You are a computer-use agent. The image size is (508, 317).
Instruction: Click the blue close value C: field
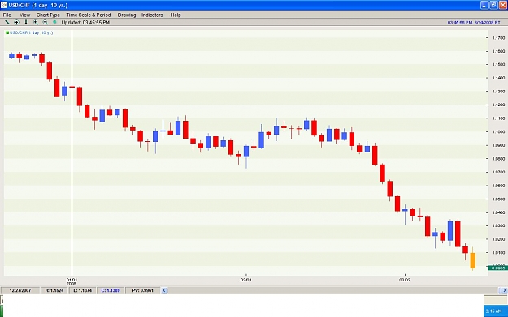(x=111, y=290)
